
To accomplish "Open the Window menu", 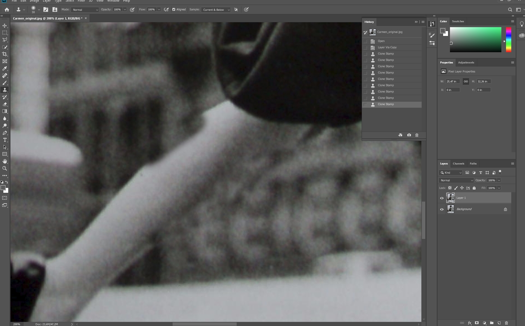I will [113, 1].
